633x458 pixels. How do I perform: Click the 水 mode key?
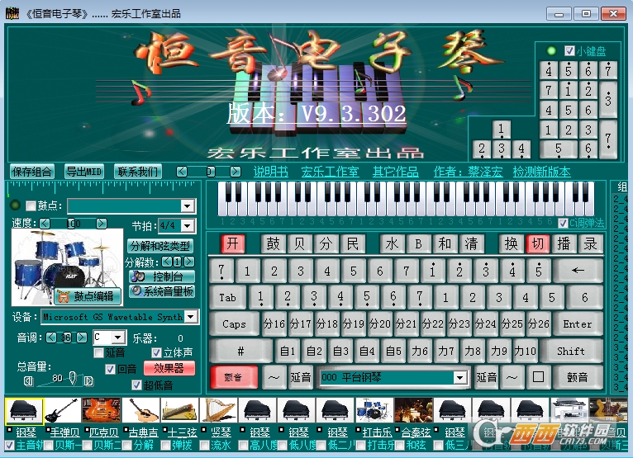[392, 243]
